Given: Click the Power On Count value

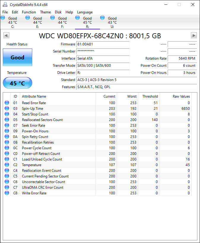Looking at the screenshot, I should click(x=182, y=66).
